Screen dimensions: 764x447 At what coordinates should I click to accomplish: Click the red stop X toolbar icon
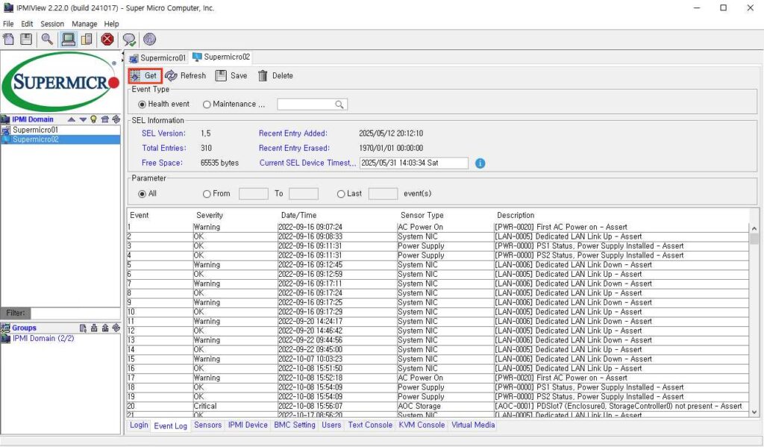pos(107,39)
